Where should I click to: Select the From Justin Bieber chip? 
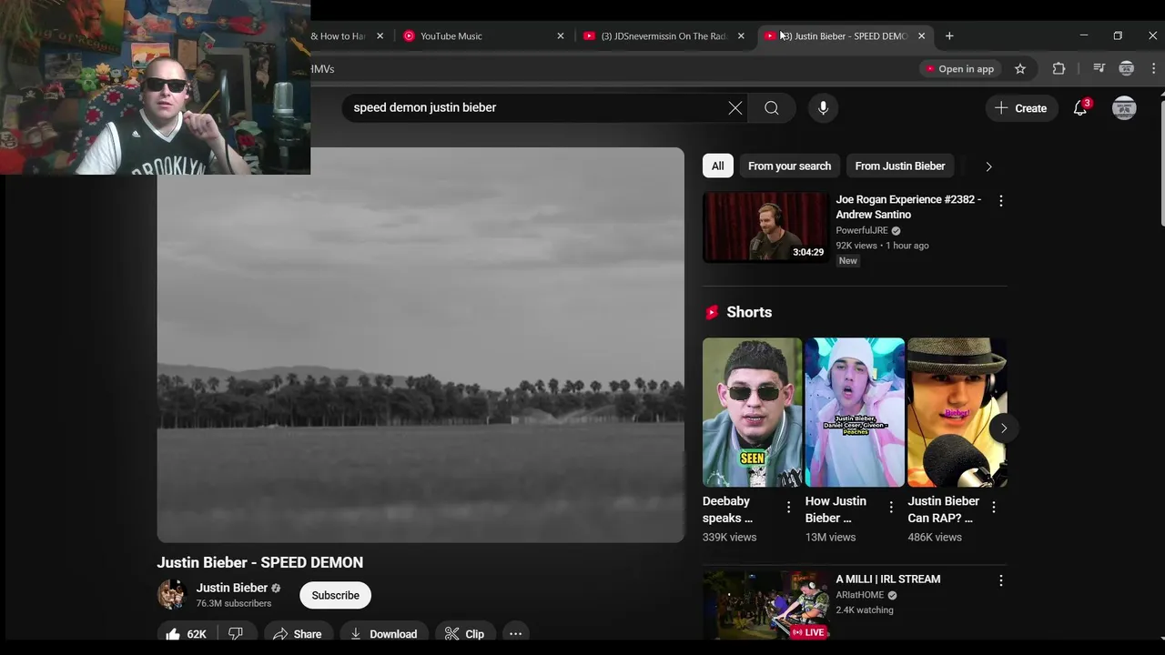tap(900, 166)
